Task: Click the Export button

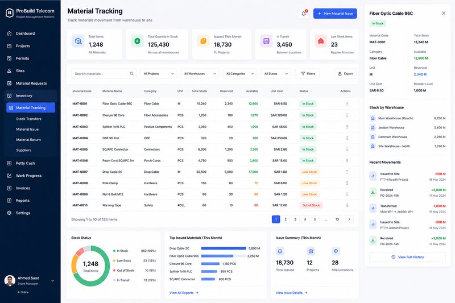Action: click(x=345, y=74)
